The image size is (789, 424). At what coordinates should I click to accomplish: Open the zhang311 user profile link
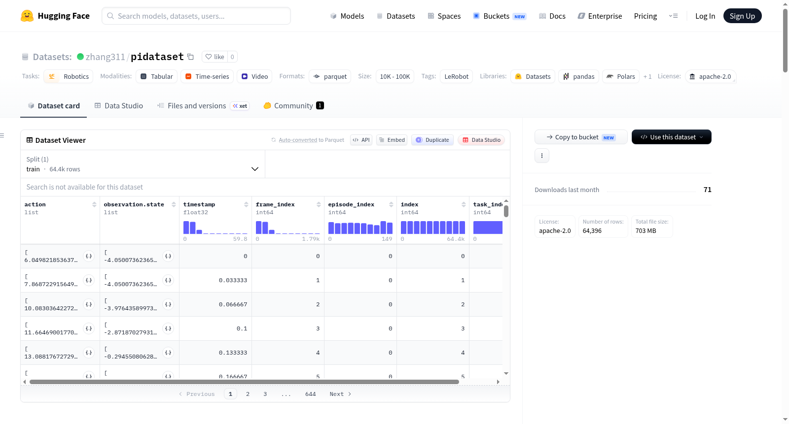coord(106,57)
